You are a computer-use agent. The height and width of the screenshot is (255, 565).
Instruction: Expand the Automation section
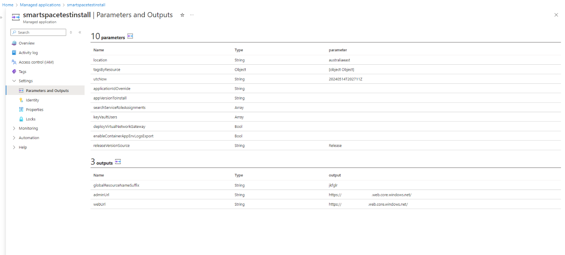click(x=14, y=138)
